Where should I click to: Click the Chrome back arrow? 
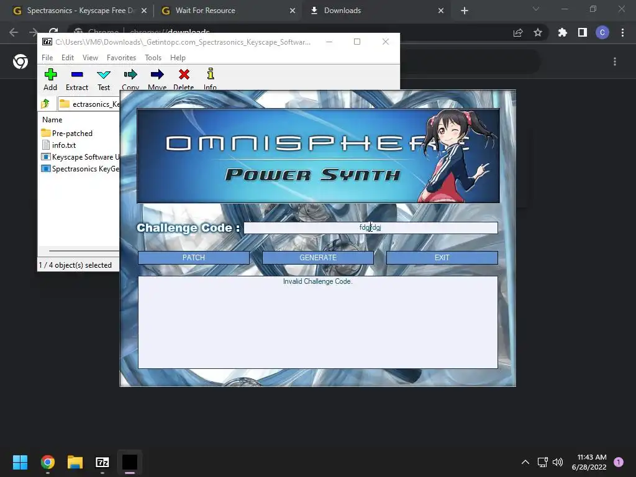(14, 32)
